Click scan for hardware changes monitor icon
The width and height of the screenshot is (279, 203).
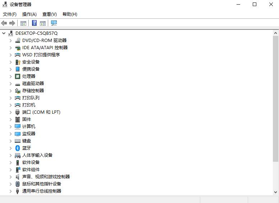point(54,23)
